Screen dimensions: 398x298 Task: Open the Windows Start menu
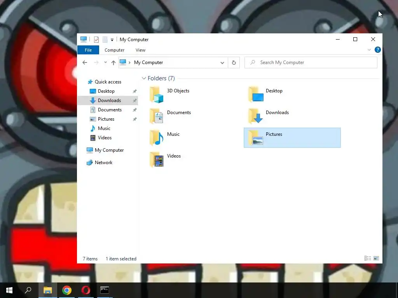(x=9, y=290)
